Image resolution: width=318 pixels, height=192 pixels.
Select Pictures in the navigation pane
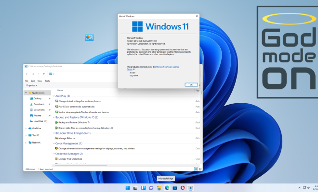coord(37,115)
